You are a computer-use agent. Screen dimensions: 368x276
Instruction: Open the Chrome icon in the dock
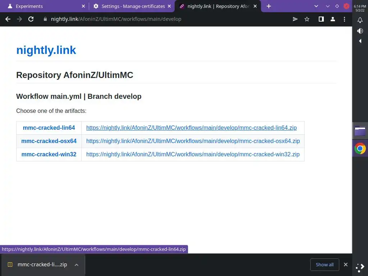[x=360, y=148]
